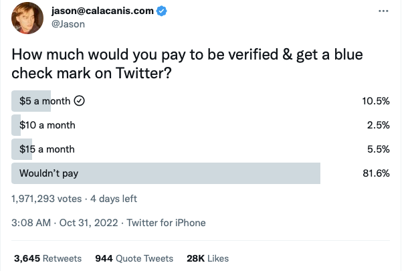The image size is (414, 271).
Task: Click Jason's profile avatar photo
Action: (x=27, y=17)
